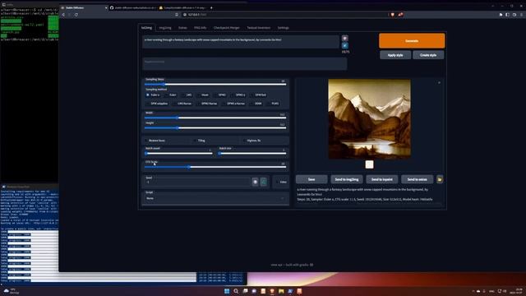
Task: Close the Stable Diffusion browser tab
Action: pyautogui.click(x=106, y=7)
